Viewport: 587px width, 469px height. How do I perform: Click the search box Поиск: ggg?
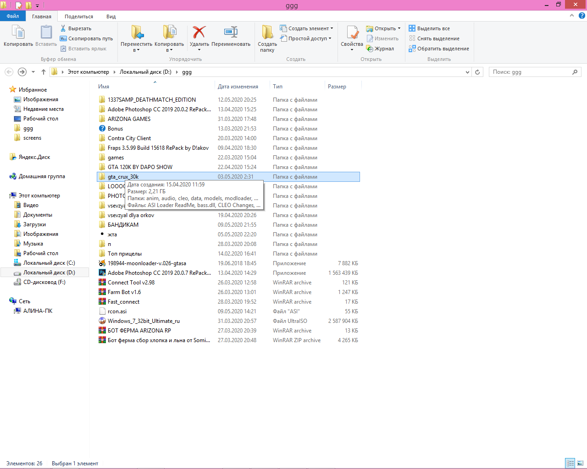tap(530, 72)
